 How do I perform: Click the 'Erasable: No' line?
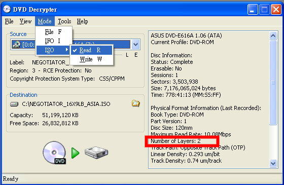(166, 68)
